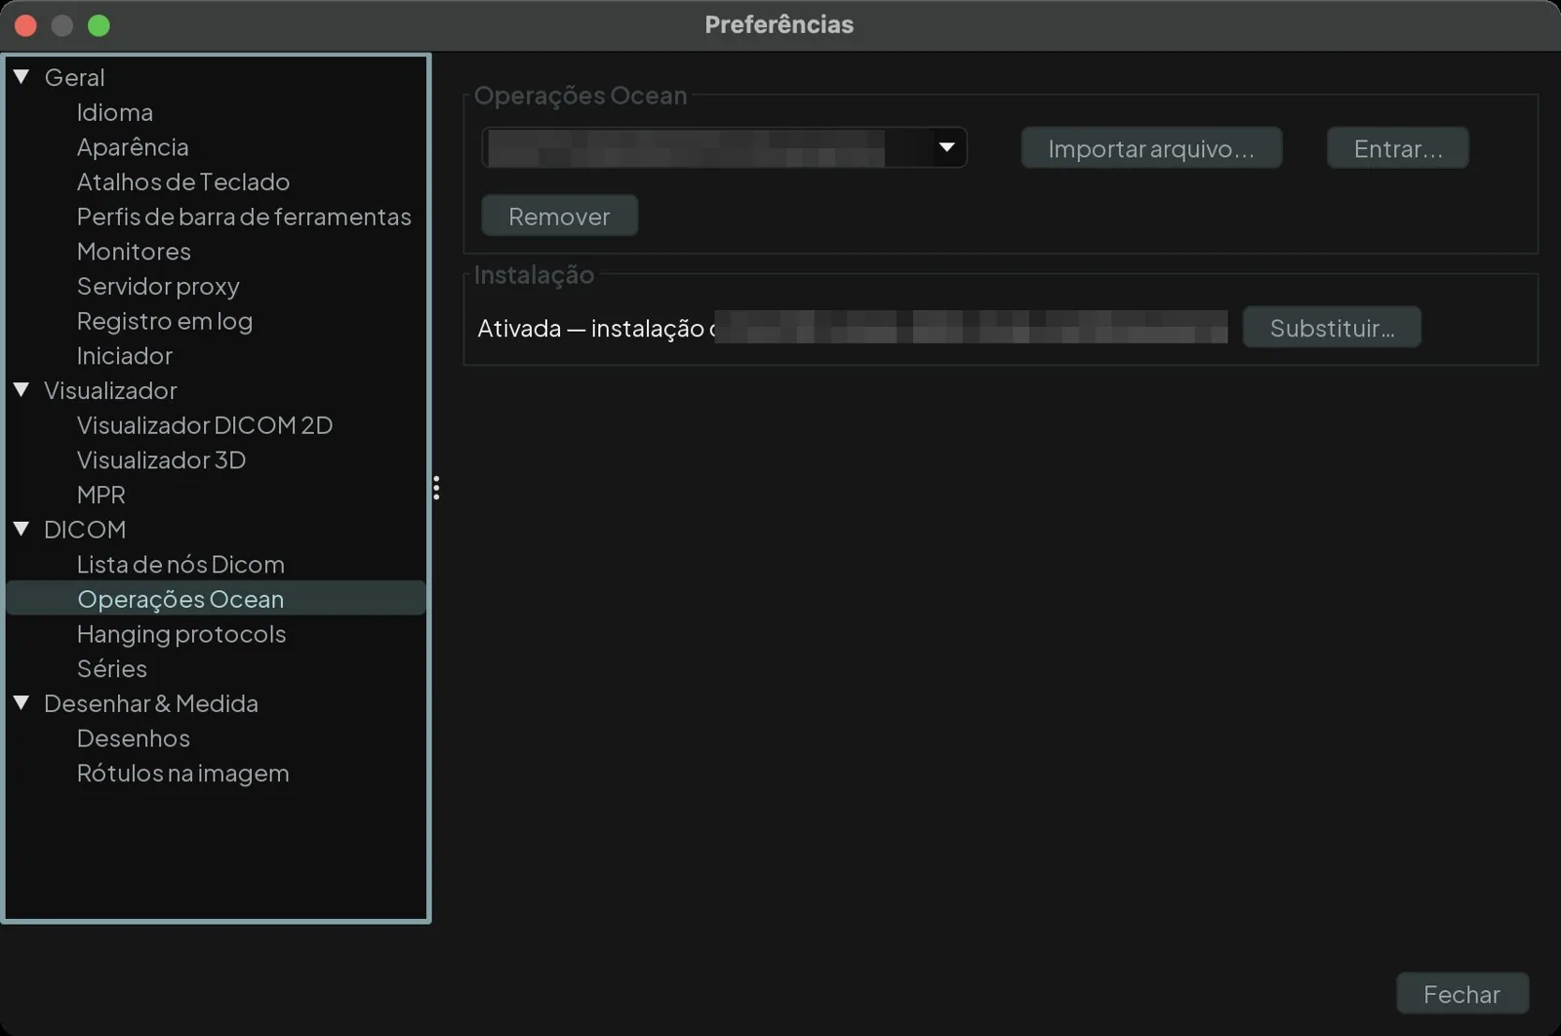Viewport: 1561px width, 1036px height.
Task: Click the Remover button
Action: (x=559, y=216)
